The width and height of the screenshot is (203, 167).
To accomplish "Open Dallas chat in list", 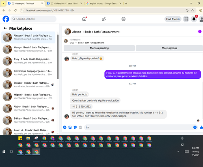I will [28, 120].
